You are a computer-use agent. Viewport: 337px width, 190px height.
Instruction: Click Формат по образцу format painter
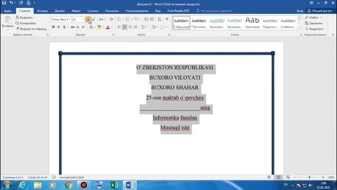pyautogui.click(x=31, y=28)
